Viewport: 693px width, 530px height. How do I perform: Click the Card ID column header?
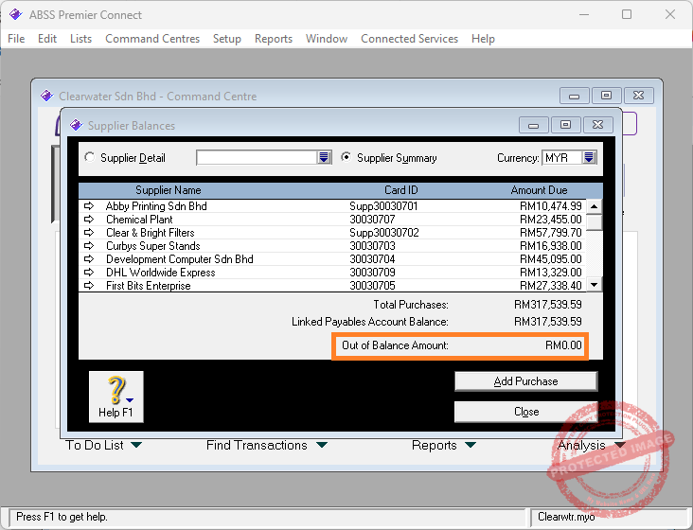pyautogui.click(x=400, y=190)
